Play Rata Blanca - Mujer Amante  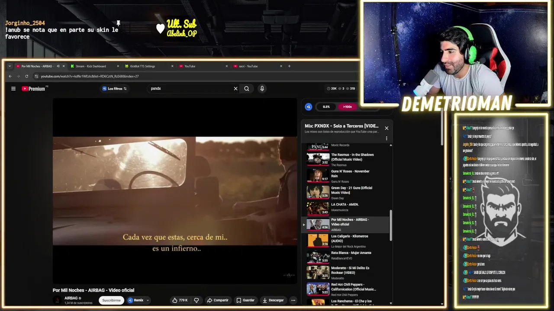coord(346,257)
